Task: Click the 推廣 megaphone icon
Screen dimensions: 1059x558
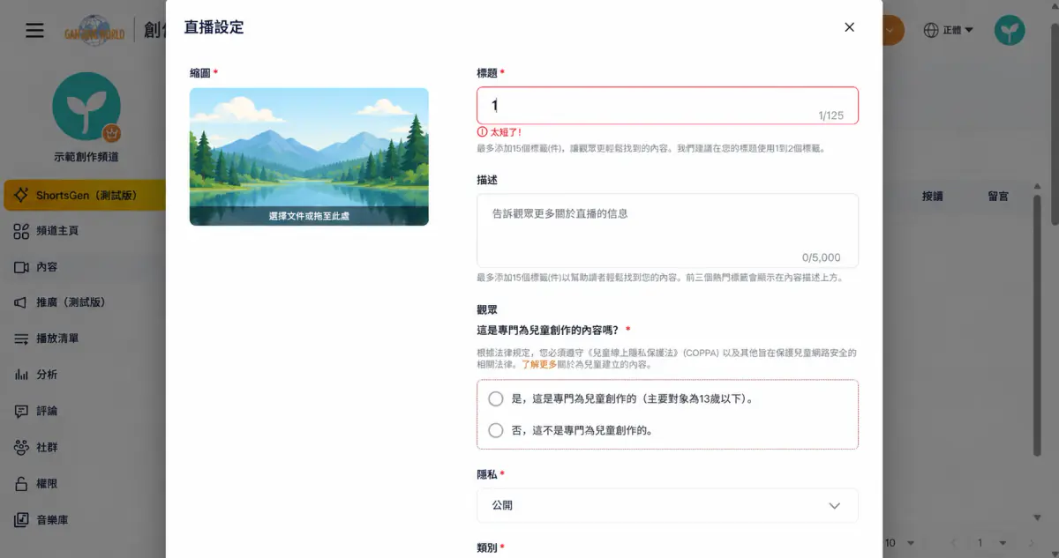Action: point(22,302)
